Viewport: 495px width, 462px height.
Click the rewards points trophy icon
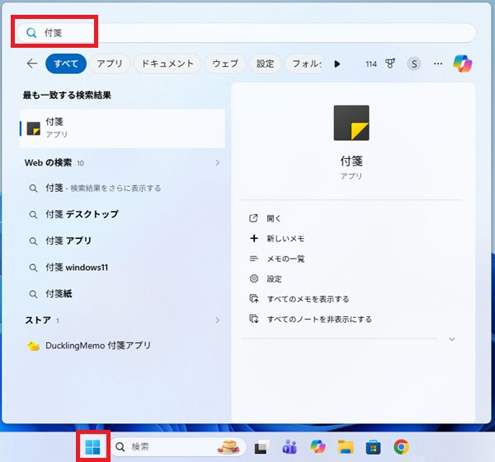coord(391,63)
